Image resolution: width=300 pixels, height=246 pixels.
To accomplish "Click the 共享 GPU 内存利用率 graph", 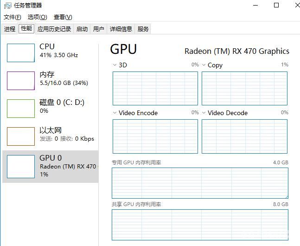I will [200, 225].
